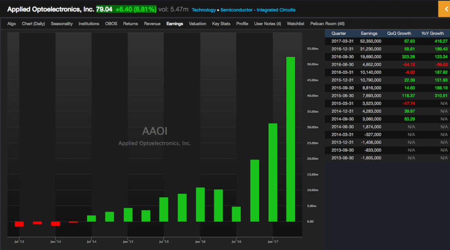This screenshot has width=450, height=250.
Task: Click the stock price 79.04
Action: point(104,9)
